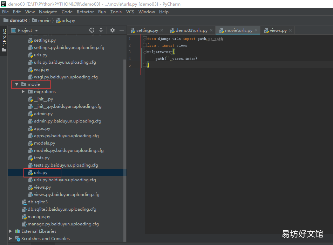This screenshot has width=333, height=245.
Task: Switch to the settings.py editor tab
Action: coord(147,30)
